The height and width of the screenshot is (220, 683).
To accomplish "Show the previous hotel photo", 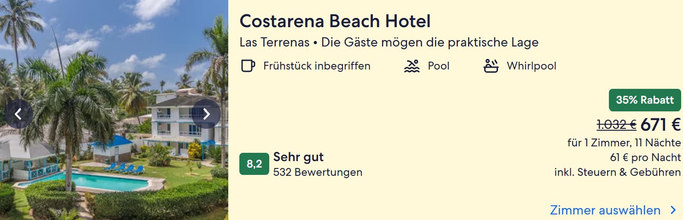I will pyautogui.click(x=18, y=114).
